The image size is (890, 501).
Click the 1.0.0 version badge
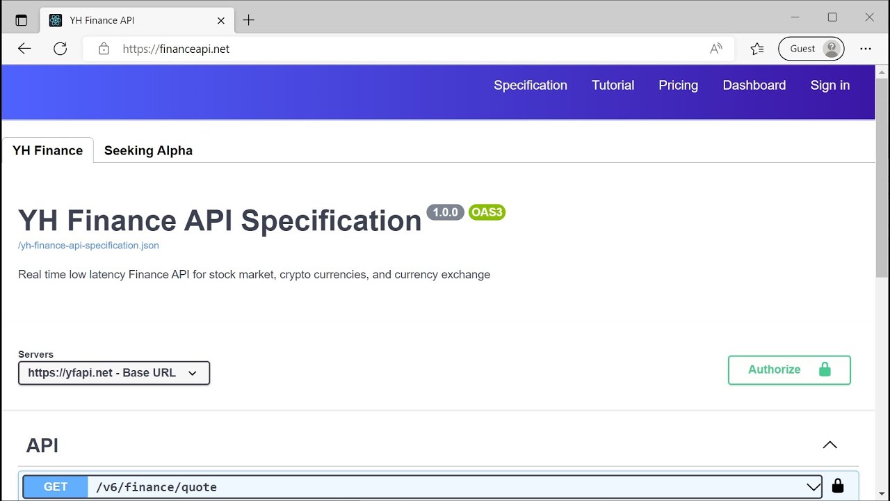point(445,212)
